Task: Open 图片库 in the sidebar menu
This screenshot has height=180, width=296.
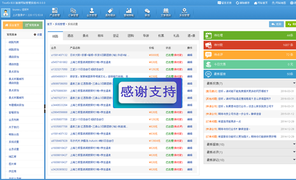Action: 12,164
